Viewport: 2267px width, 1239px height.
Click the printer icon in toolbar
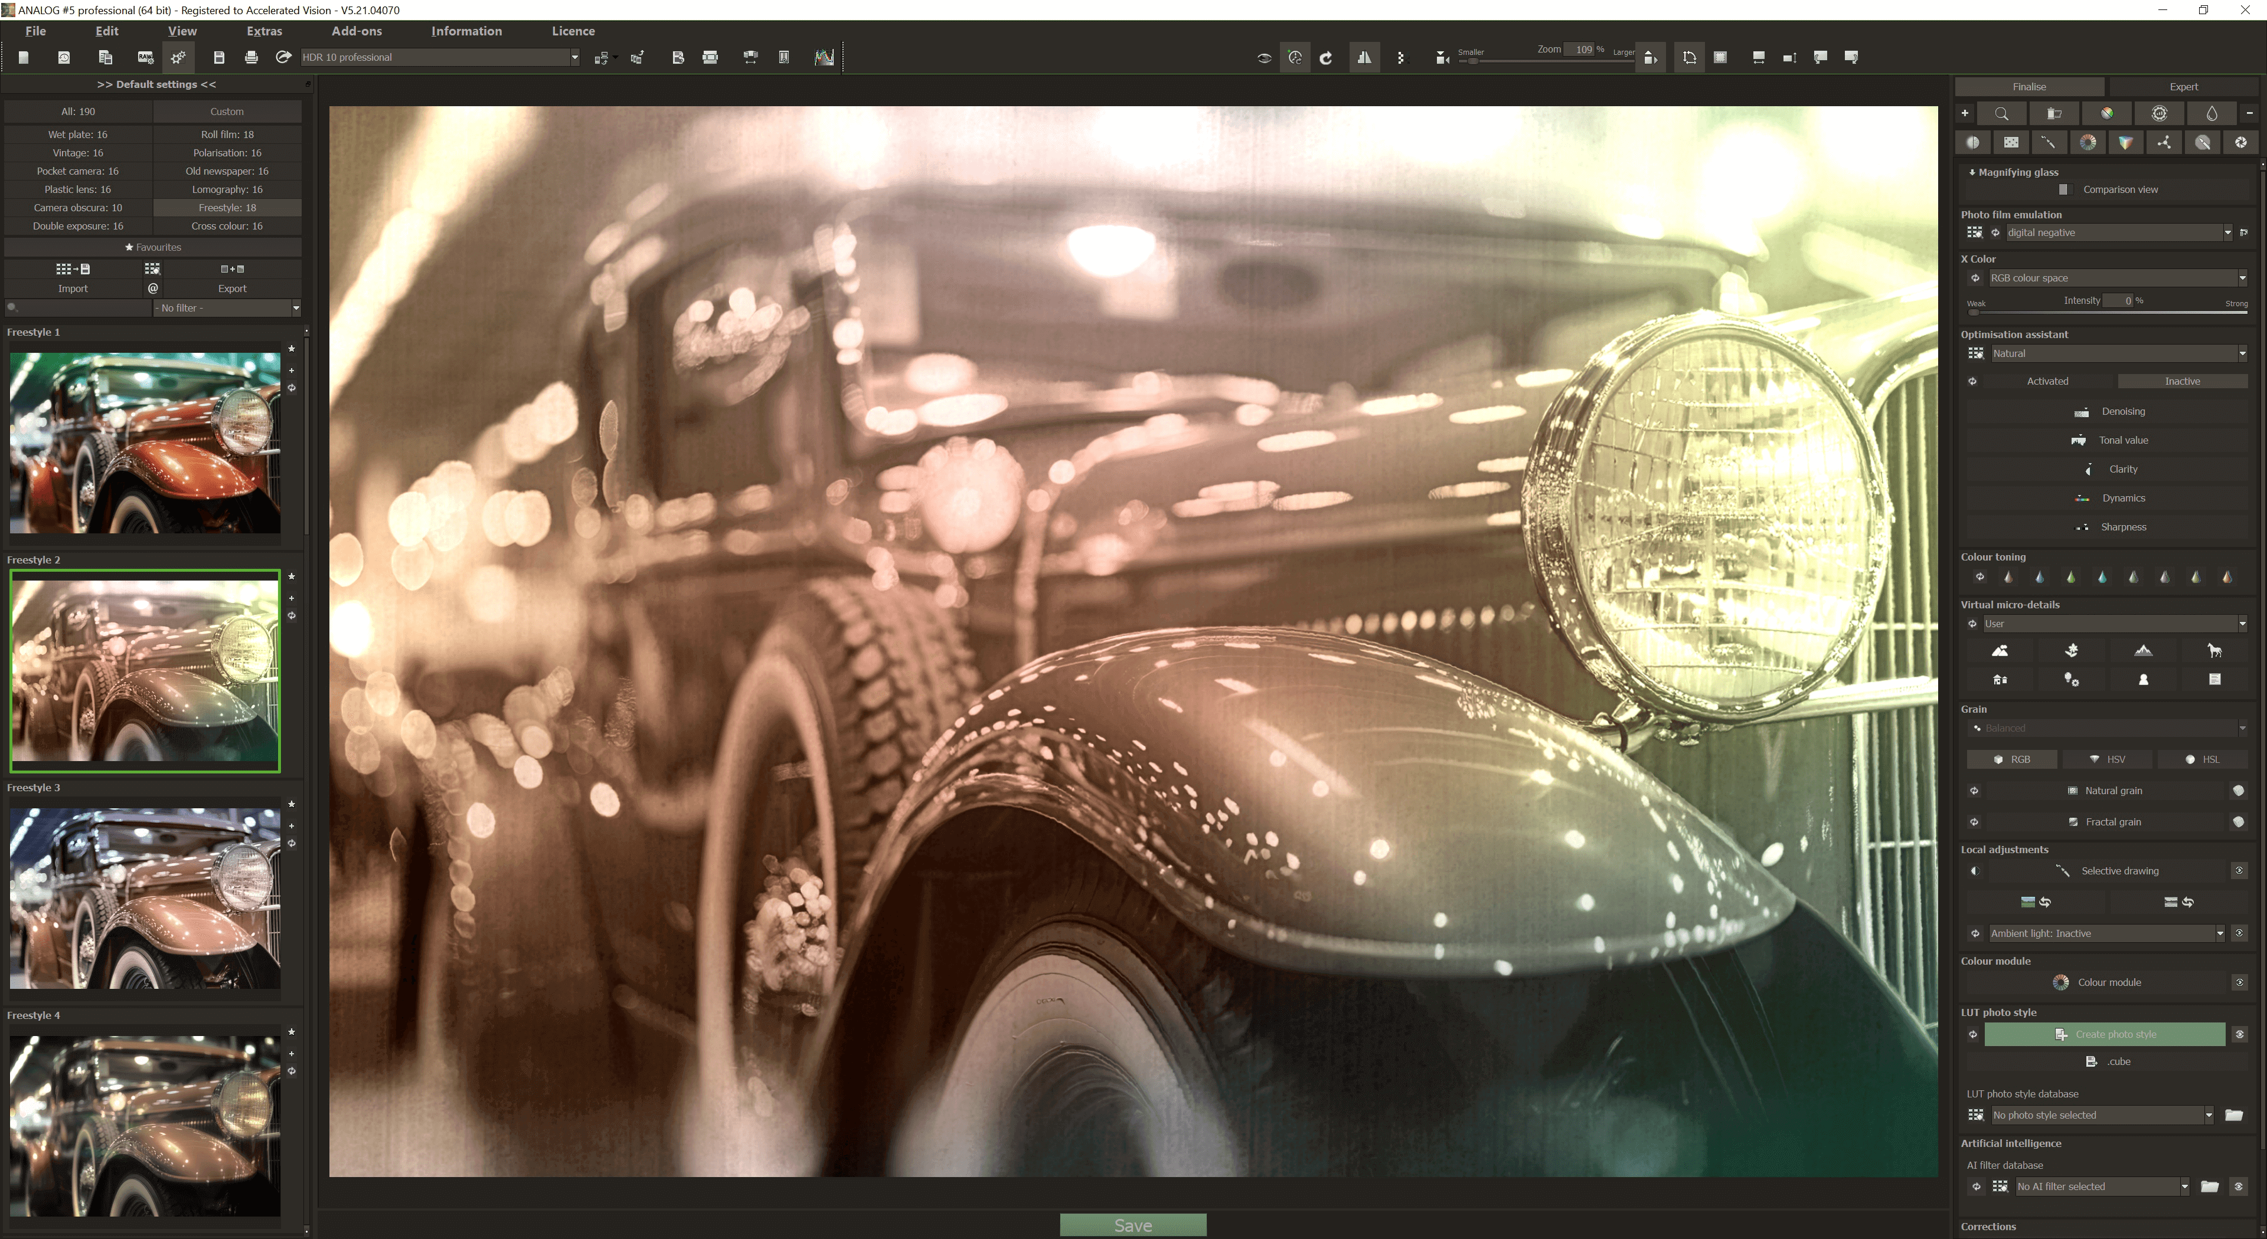[251, 57]
